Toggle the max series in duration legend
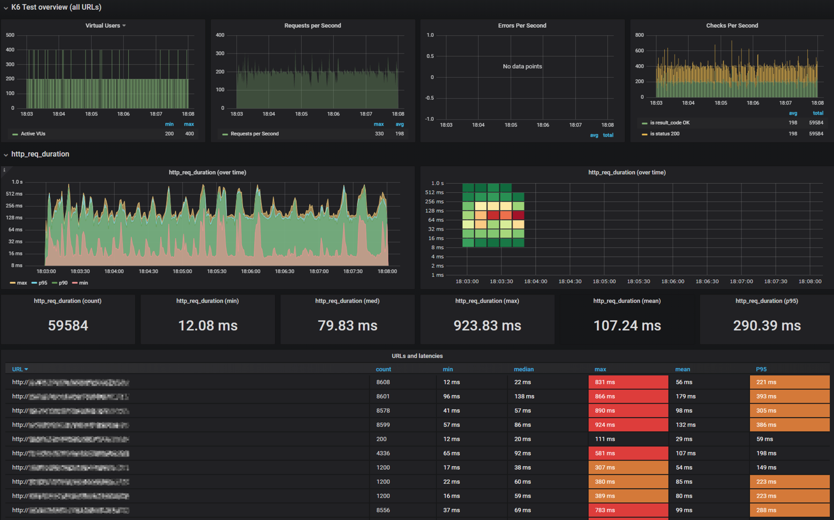The image size is (834, 520). (x=22, y=283)
